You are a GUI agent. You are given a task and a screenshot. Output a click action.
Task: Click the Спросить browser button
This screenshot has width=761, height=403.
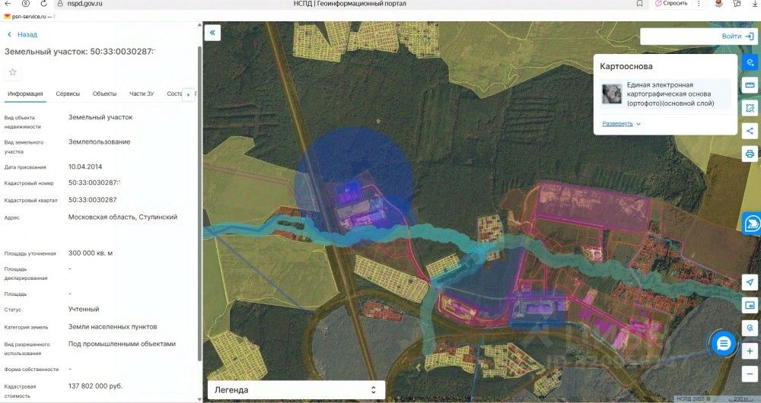click(x=671, y=3)
